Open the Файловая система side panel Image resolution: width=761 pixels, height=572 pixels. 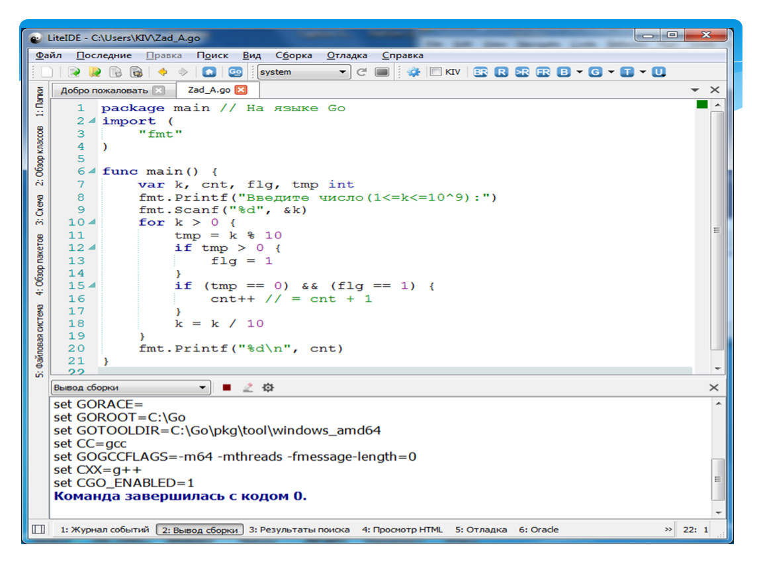(39, 341)
